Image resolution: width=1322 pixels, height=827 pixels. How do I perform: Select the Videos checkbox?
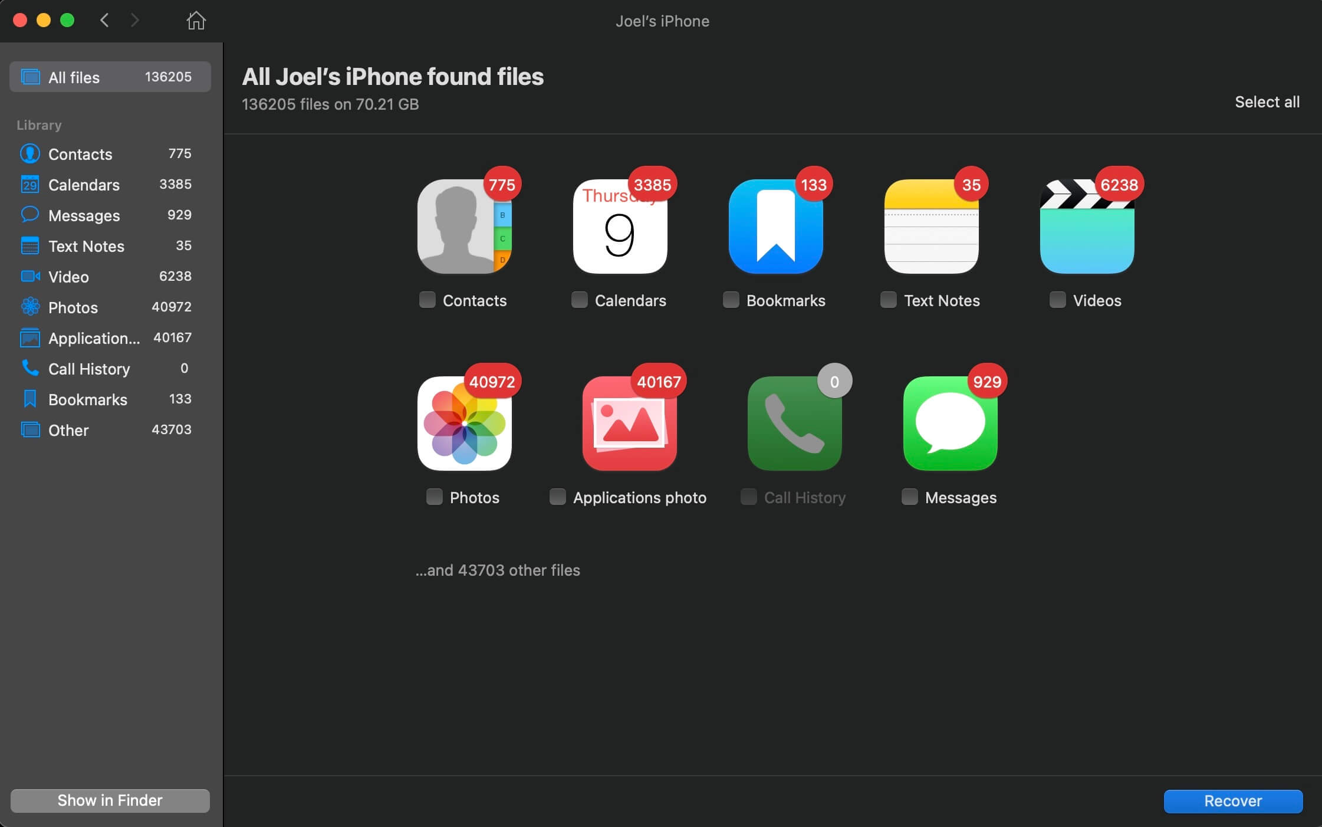click(x=1057, y=300)
